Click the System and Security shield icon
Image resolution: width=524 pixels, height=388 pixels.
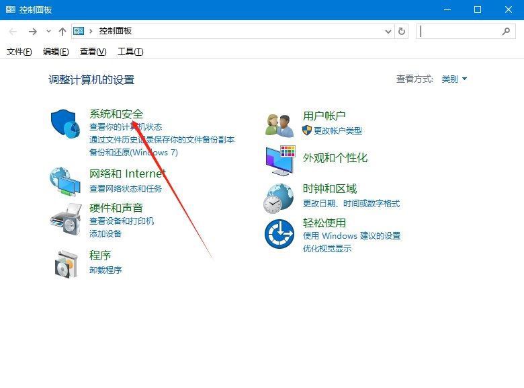point(65,124)
